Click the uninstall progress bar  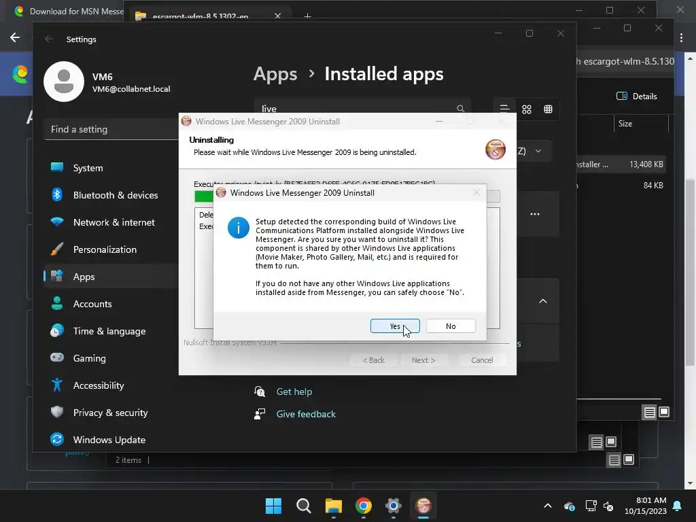pyautogui.click(x=347, y=196)
